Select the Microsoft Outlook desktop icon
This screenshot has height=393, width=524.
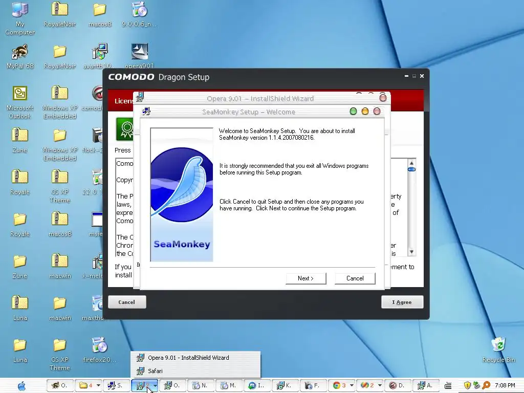20,102
